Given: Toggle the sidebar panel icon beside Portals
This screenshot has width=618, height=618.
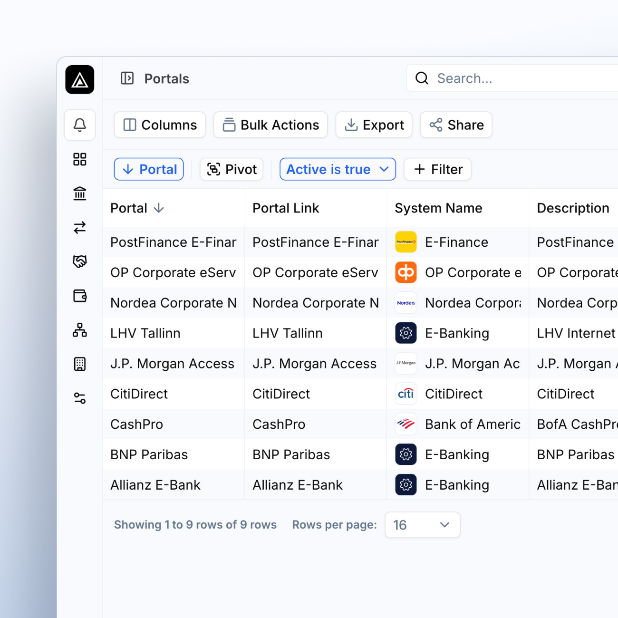Looking at the screenshot, I should (x=127, y=78).
